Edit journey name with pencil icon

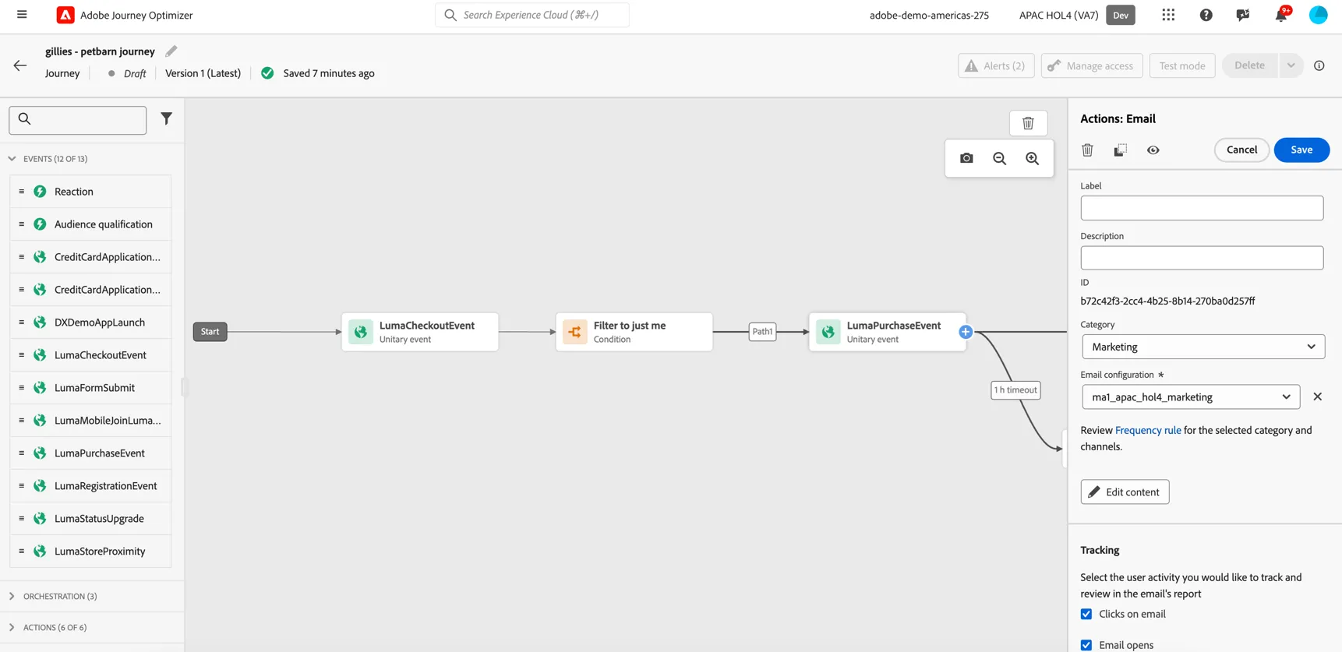coord(171,51)
